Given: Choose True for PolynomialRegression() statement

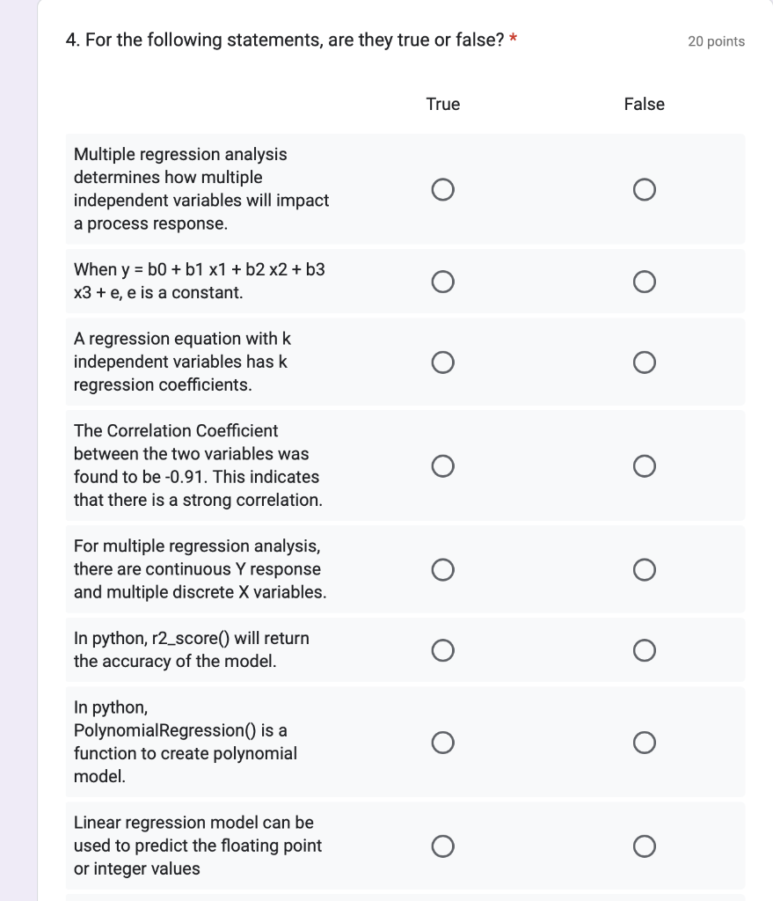Looking at the screenshot, I should pos(443,743).
